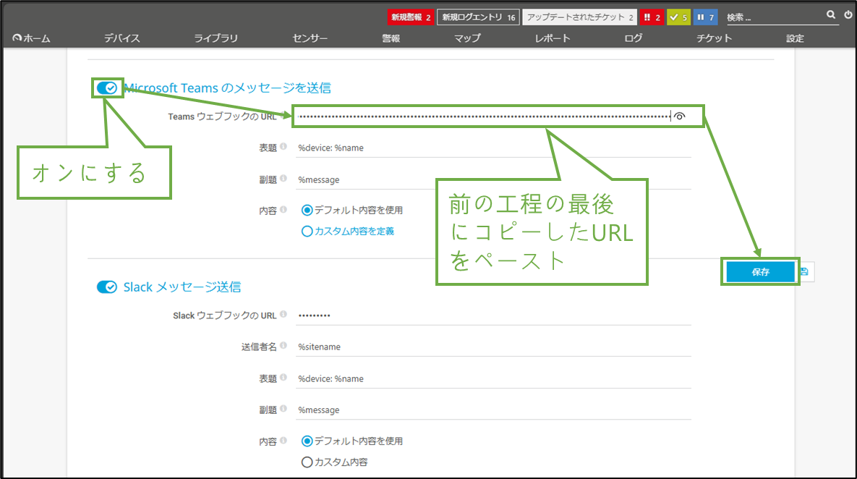Click the search magnifier icon

[x=831, y=15]
